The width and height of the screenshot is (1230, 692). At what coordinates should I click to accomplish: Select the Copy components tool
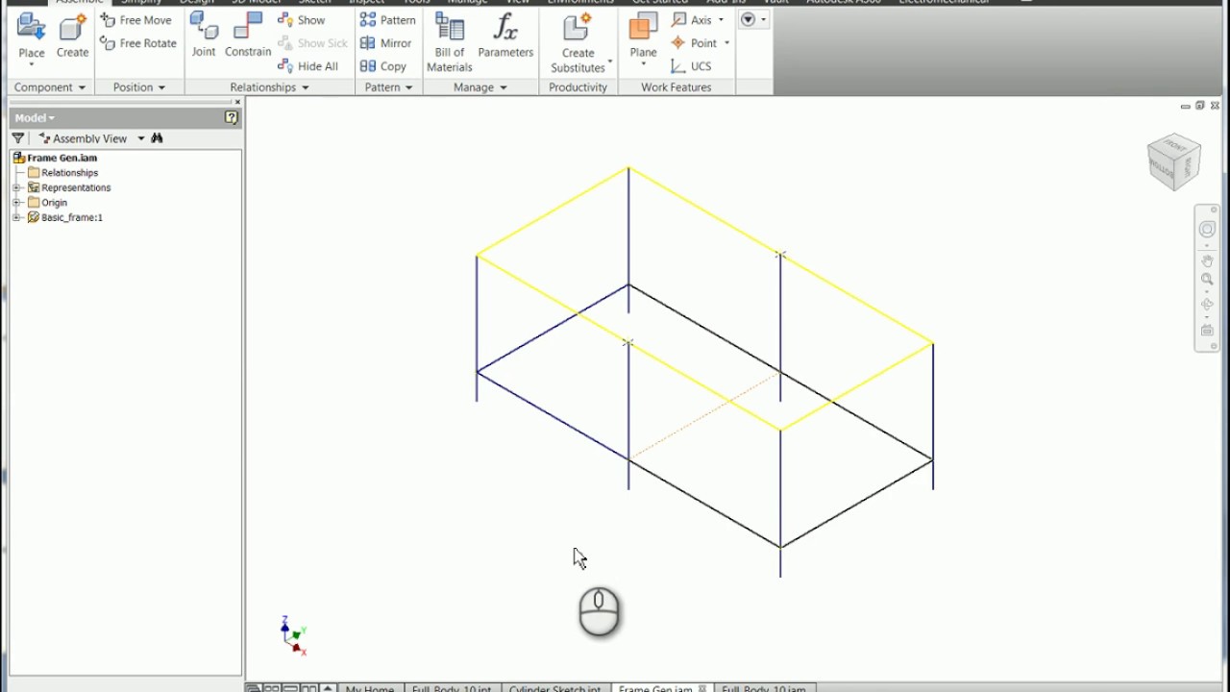tap(383, 66)
